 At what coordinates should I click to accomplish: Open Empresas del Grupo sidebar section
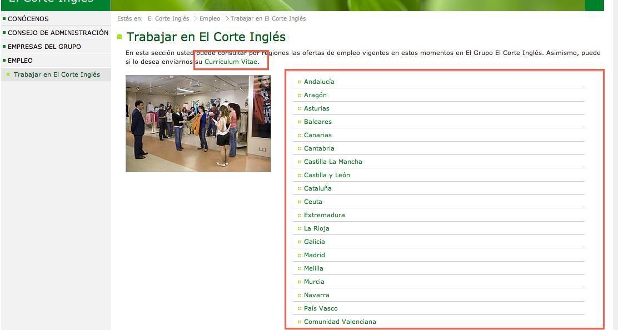pyautogui.click(x=44, y=47)
